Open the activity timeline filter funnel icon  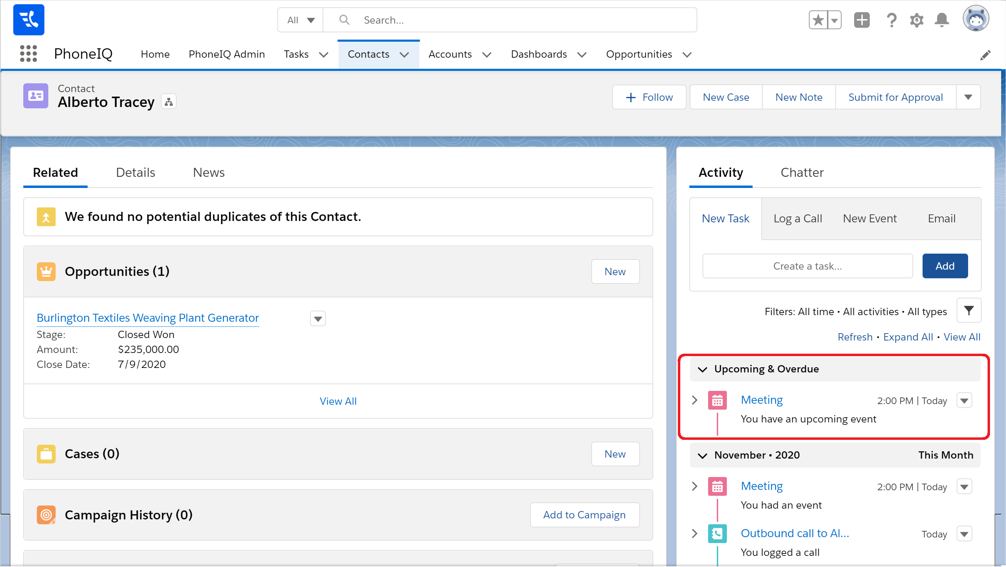coord(968,311)
